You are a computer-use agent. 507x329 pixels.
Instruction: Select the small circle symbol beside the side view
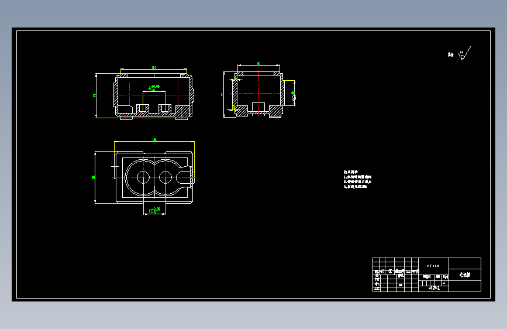294,98
